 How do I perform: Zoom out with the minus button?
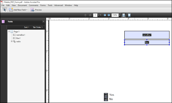pyautogui.click(x=105, y=15)
